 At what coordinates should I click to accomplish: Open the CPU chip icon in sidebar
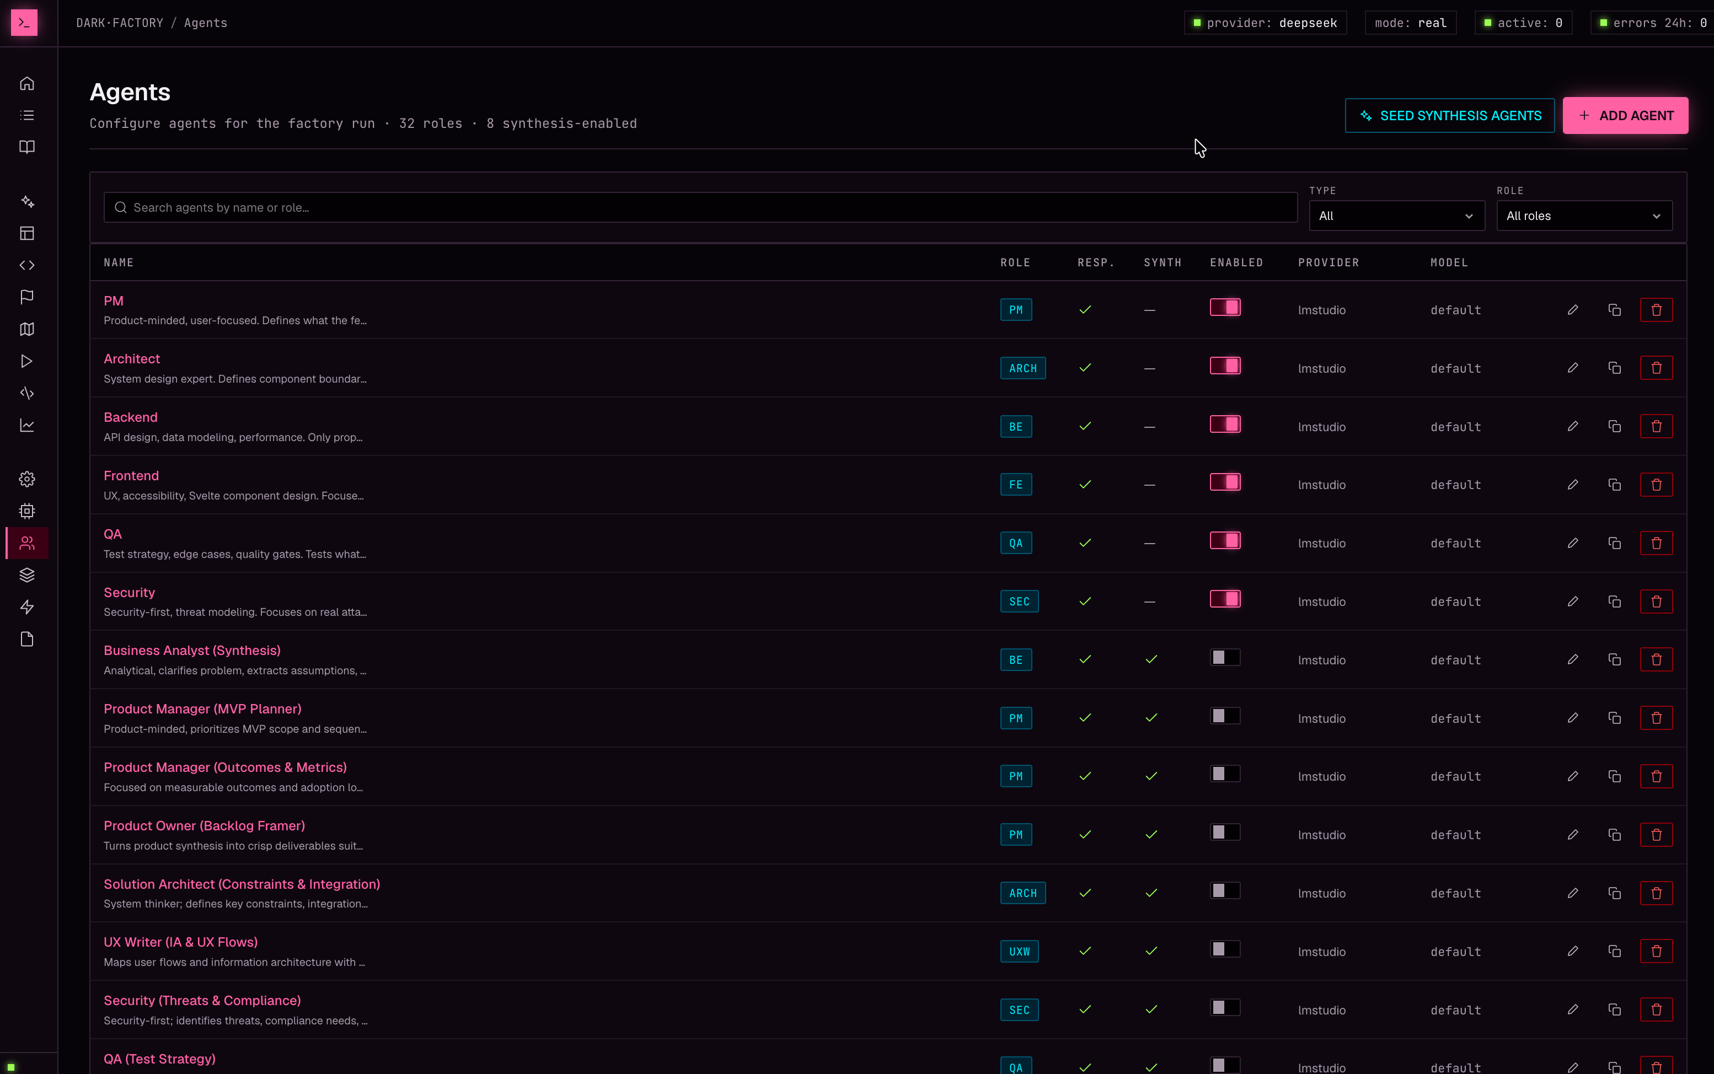[x=27, y=511]
